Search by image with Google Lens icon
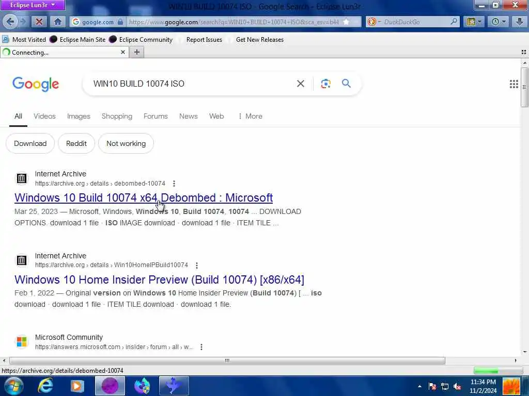The width and height of the screenshot is (529, 396). pos(325,84)
